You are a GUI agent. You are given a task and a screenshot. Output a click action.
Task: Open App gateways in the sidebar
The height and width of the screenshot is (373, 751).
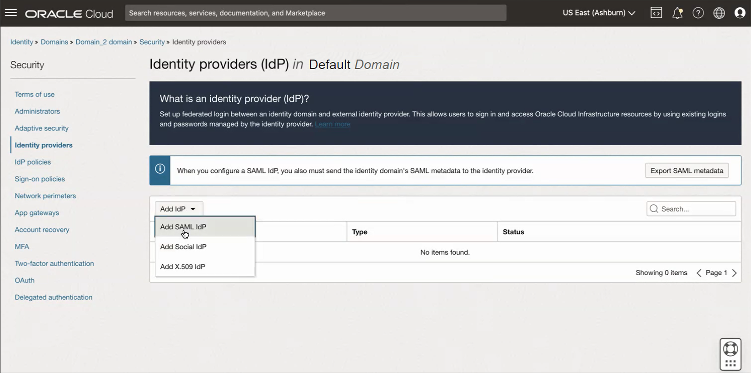[x=37, y=213]
